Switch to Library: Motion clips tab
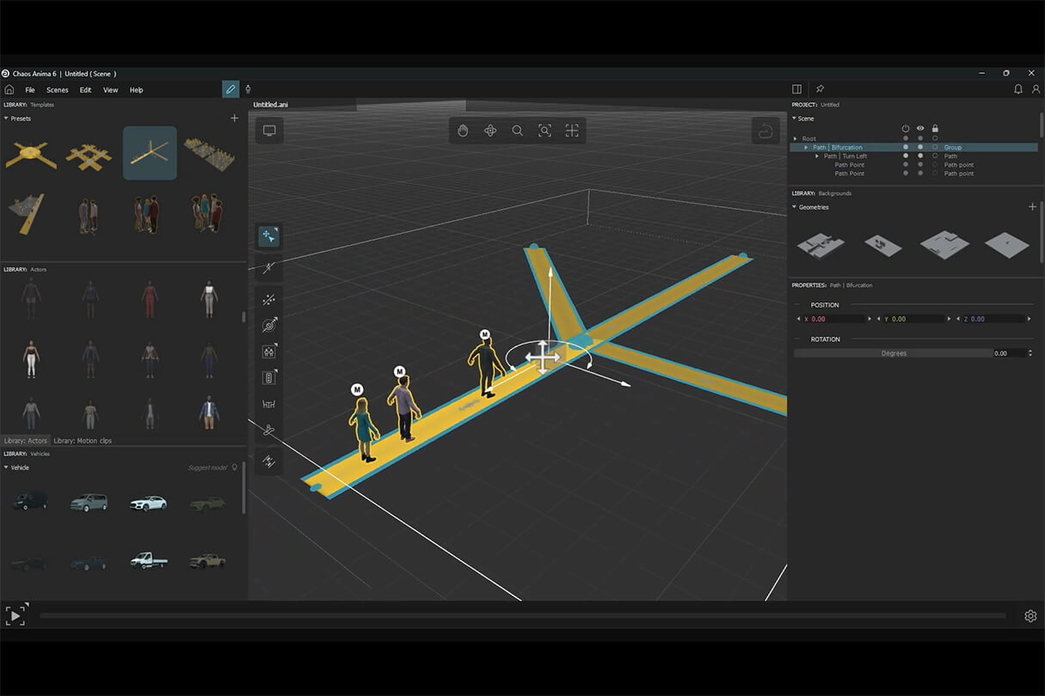The height and width of the screenshot is (696, 1045). point(83,441)
